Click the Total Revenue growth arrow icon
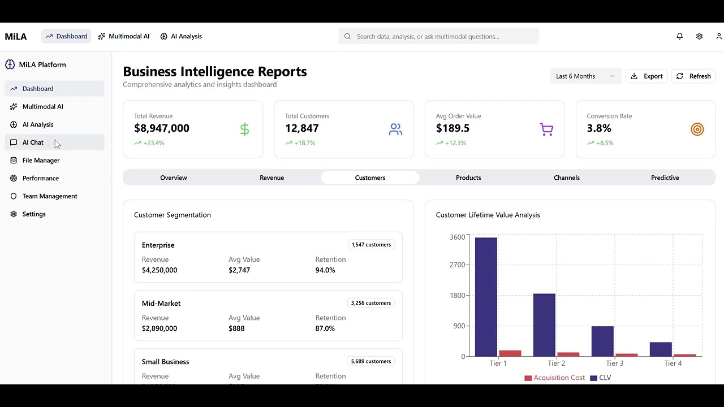 [x=137, y=143]
